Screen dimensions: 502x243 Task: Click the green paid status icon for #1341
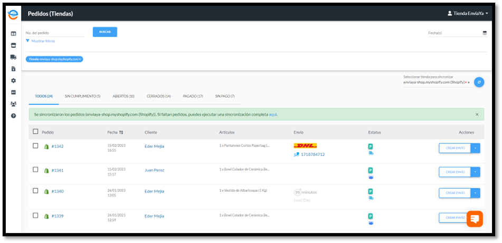pyautogui.click(x=371, y=170)
